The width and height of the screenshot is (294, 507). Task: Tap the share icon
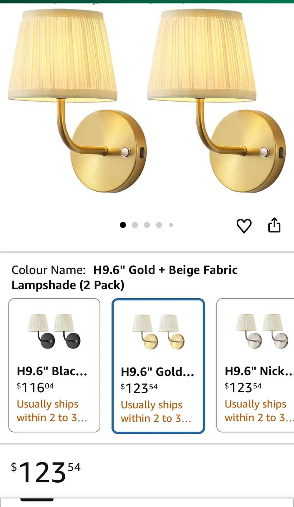tap(274, 225)
